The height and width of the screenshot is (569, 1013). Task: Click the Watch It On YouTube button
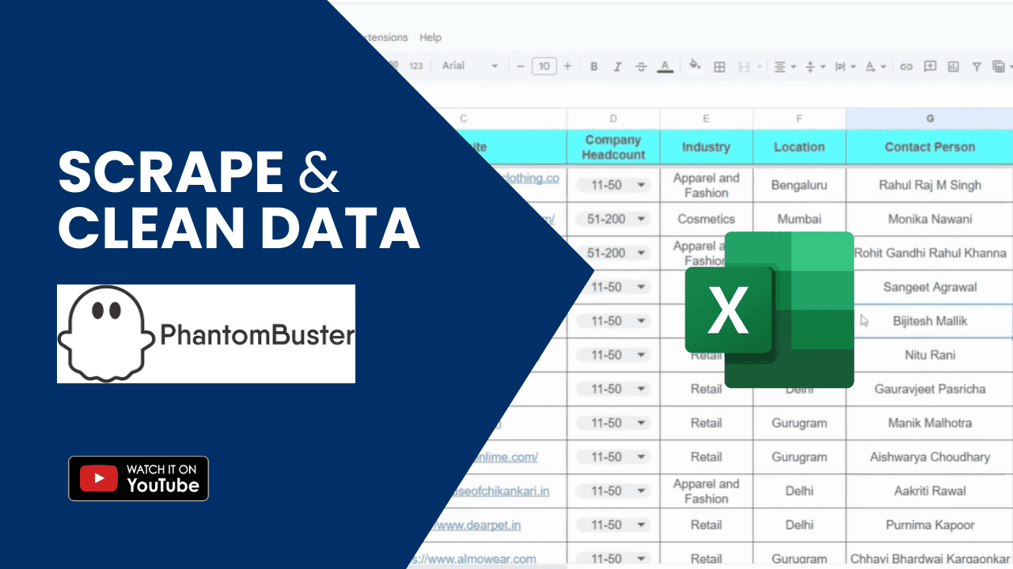(138, 478)
